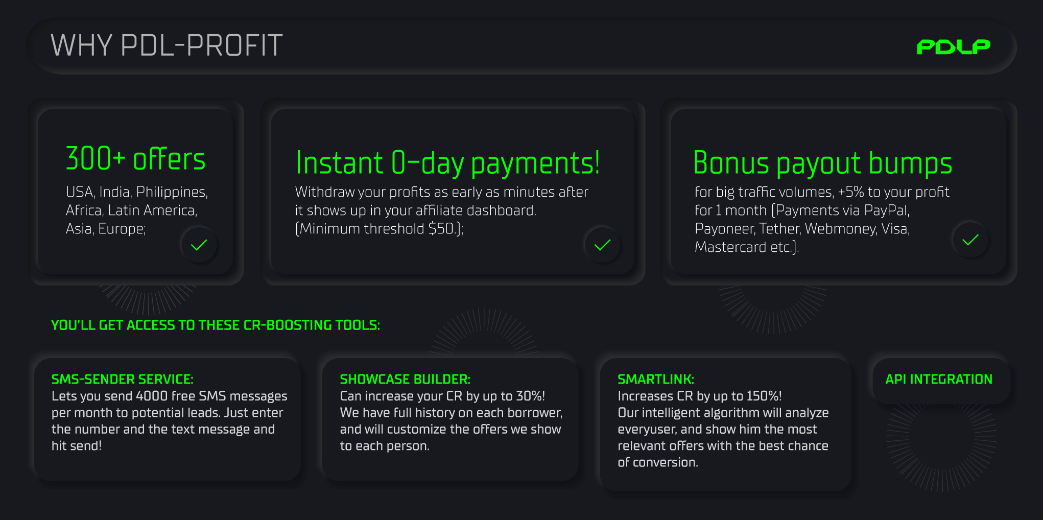Click the 'Bonus payout bumps' title
This screenshot has width=1043, height=520.
coord(822,163)
